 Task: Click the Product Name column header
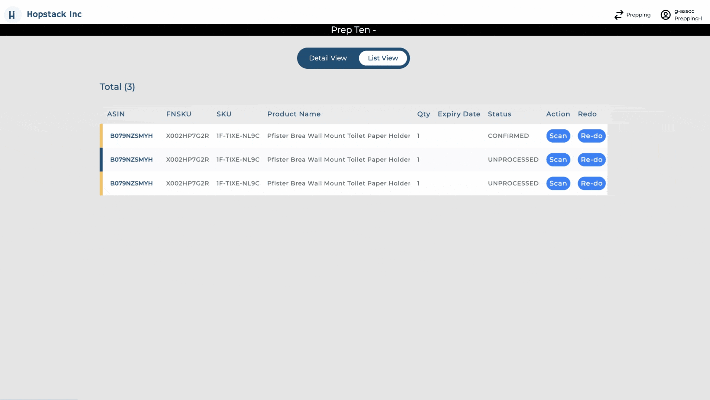[x=294, y=114]
